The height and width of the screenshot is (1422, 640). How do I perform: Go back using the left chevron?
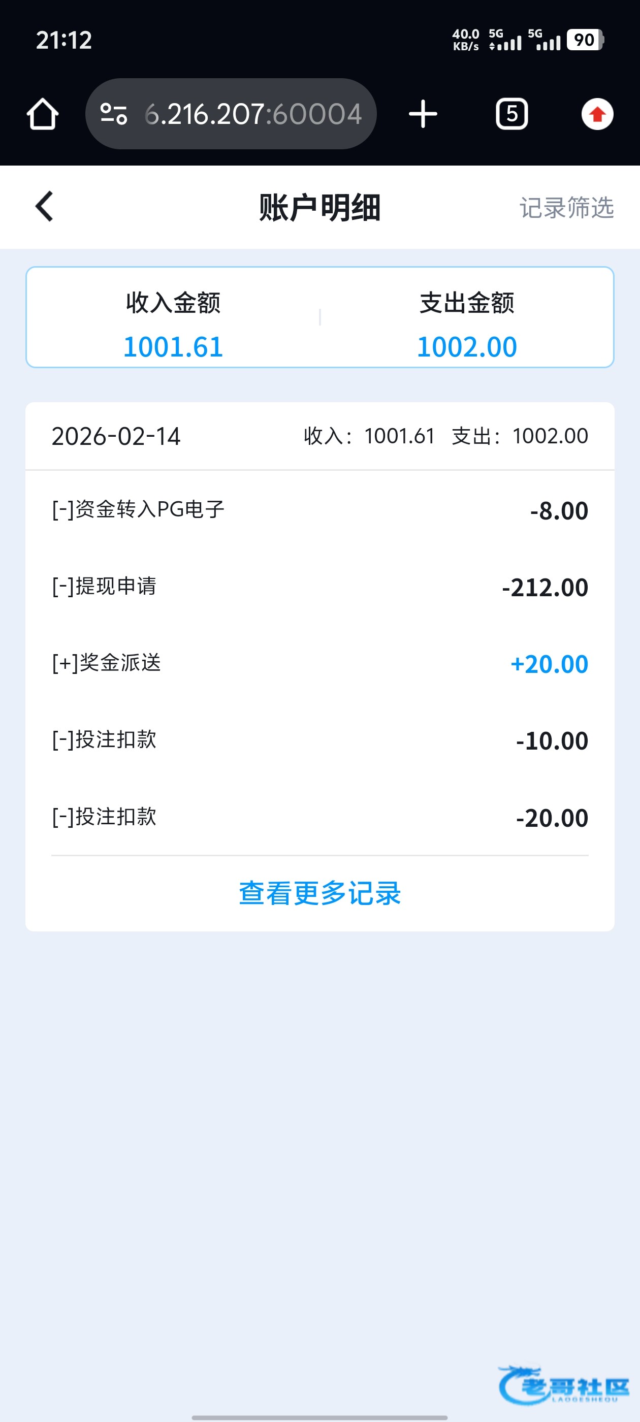click(44, 207)
